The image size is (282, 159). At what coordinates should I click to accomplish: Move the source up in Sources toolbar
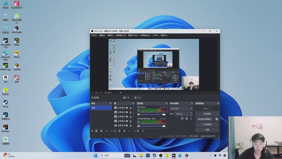tap(129, 131)
